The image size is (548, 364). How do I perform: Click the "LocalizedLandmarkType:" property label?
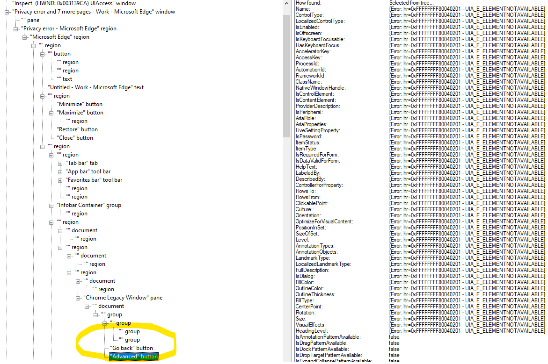click(323, 264)
